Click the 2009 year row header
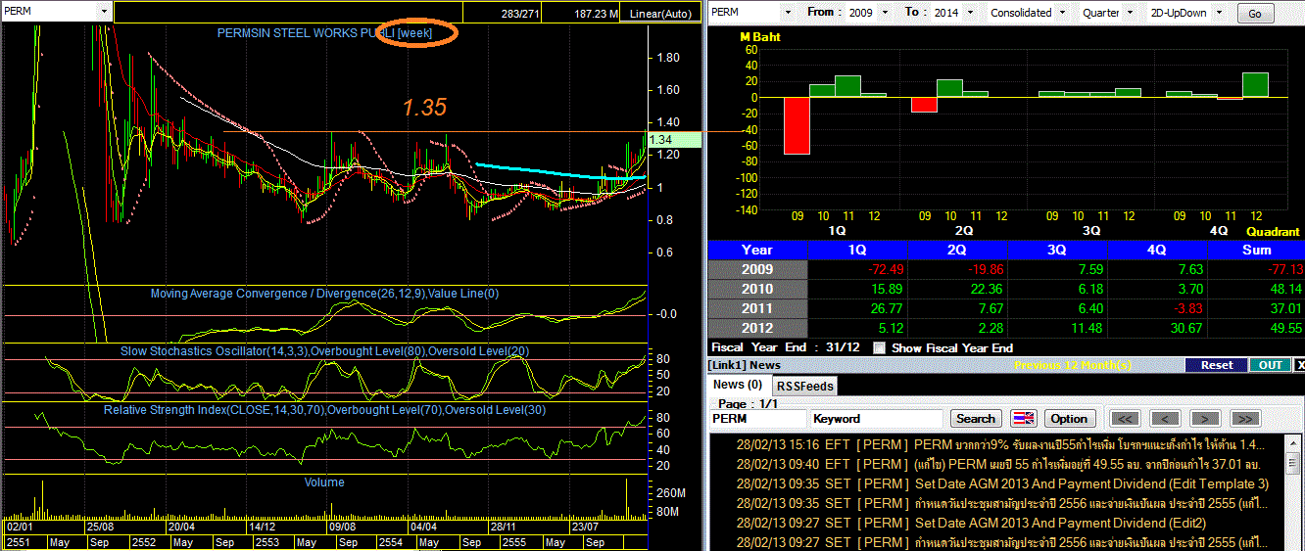Image resolution: width=1305 pixels, height=551 pixels. tap(757, 269)
